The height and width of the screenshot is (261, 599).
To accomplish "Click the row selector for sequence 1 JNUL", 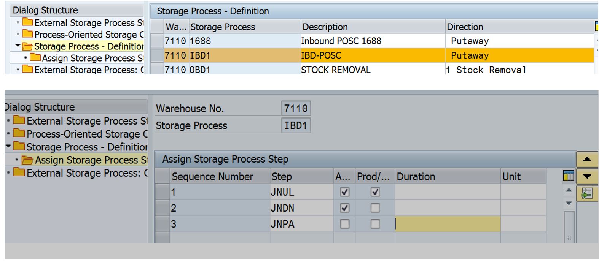I will 162,192.
